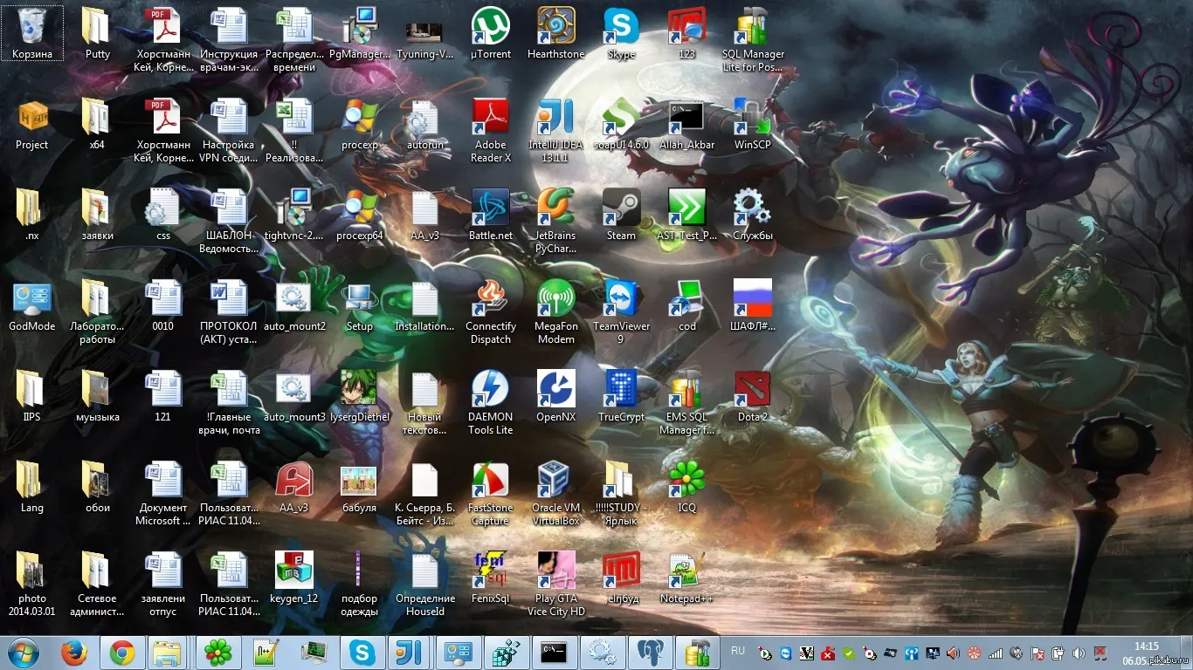Image resolution: width=1193 pixels, height=670 pixels.
Task: Launch Hearthstone from the desktop
Action: tap(556, 33)
